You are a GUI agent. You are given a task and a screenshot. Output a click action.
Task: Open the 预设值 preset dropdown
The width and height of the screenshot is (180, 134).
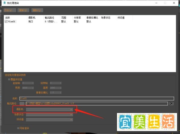[x=49, y=120]
